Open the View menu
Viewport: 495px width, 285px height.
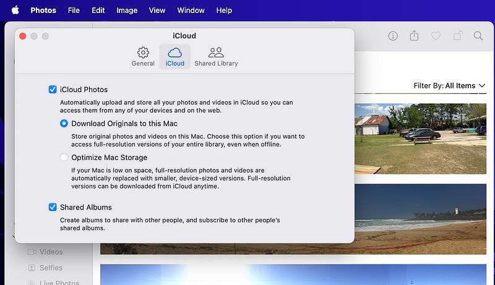157,11
